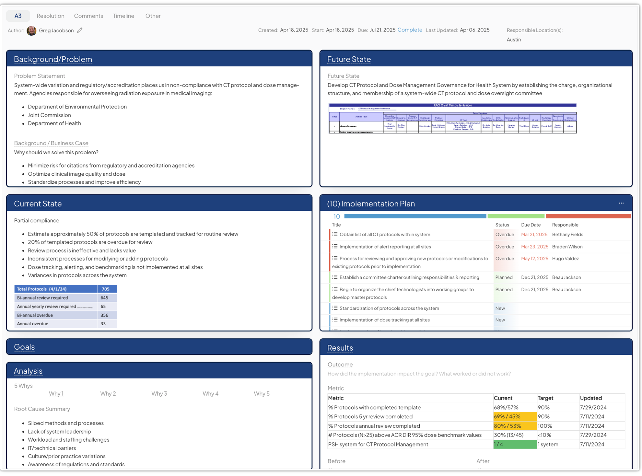Open the Responsible Location(s) link
Screen dimensions: 642x476
(x=534, y=30)
